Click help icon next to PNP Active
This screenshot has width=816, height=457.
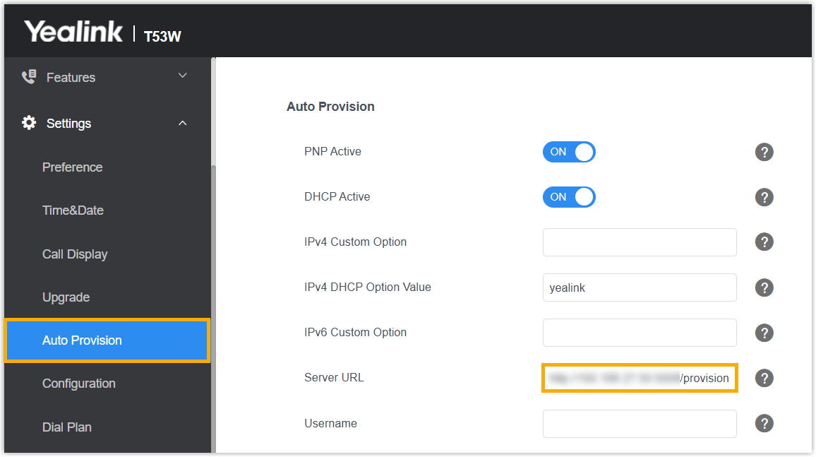tap(764, 152)
